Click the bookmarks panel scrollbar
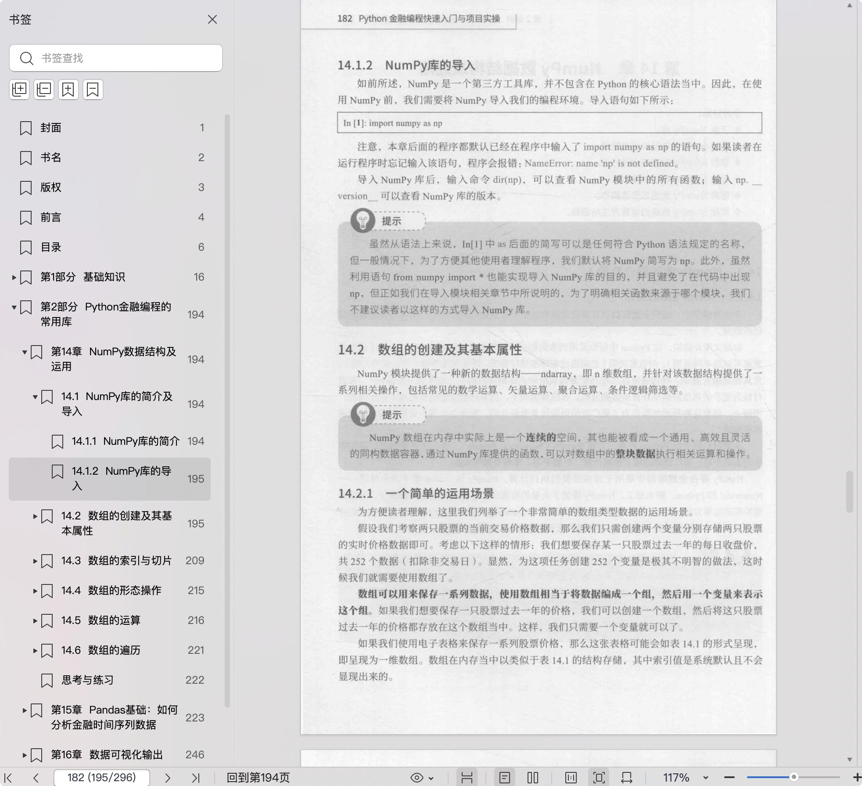The height and width of the screenshot is (786, 862). (227, 411)
